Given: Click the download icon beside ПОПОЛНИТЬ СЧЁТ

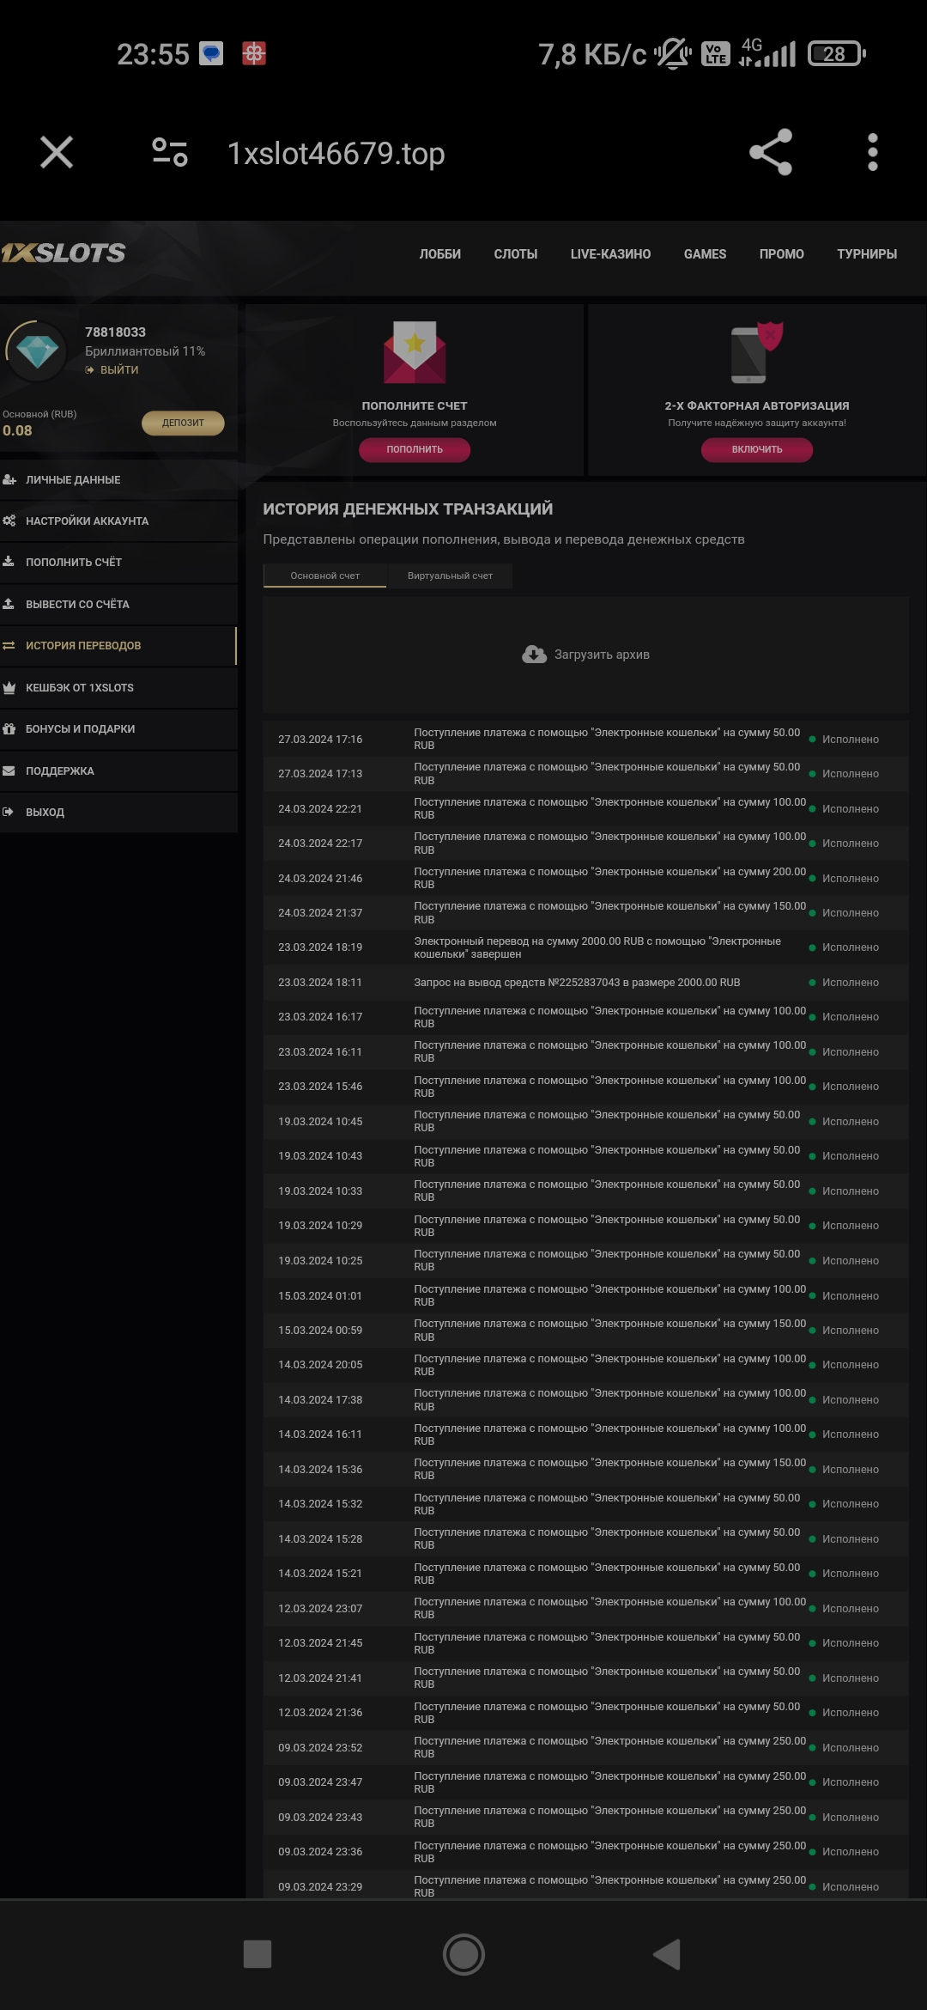Looking at the screenshot, I should click(x=9, y=562).
